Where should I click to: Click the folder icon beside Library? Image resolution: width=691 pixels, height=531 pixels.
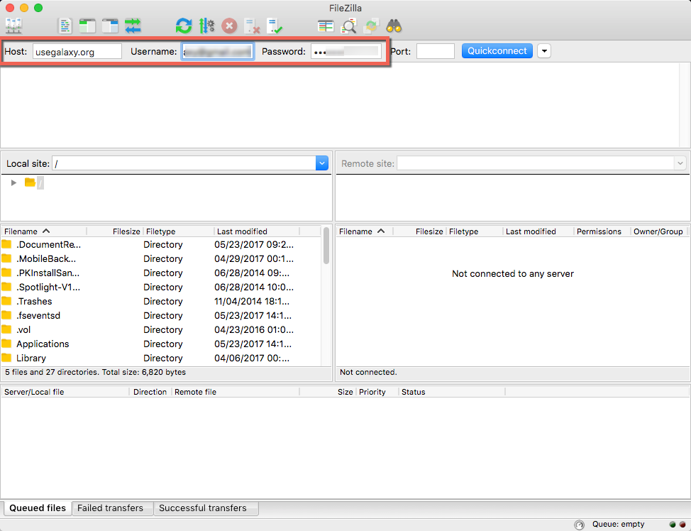click(x=6, y=358)
